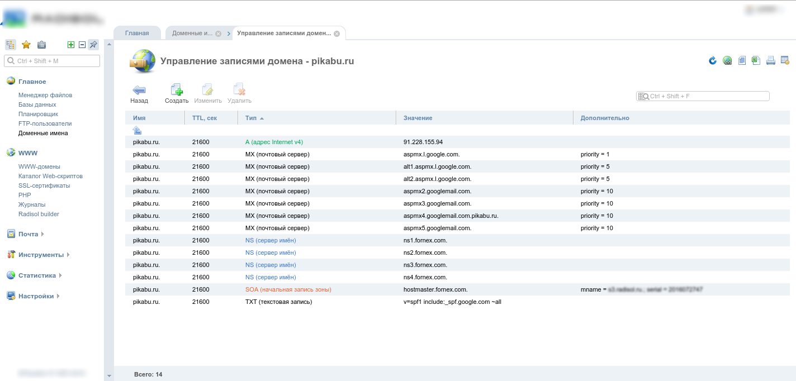Sort table by Дополнительно column
This screenshot has width=796, height=381.
coord(681,118)
